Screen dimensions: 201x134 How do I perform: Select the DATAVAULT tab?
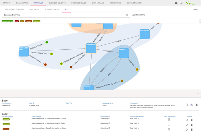38,3
